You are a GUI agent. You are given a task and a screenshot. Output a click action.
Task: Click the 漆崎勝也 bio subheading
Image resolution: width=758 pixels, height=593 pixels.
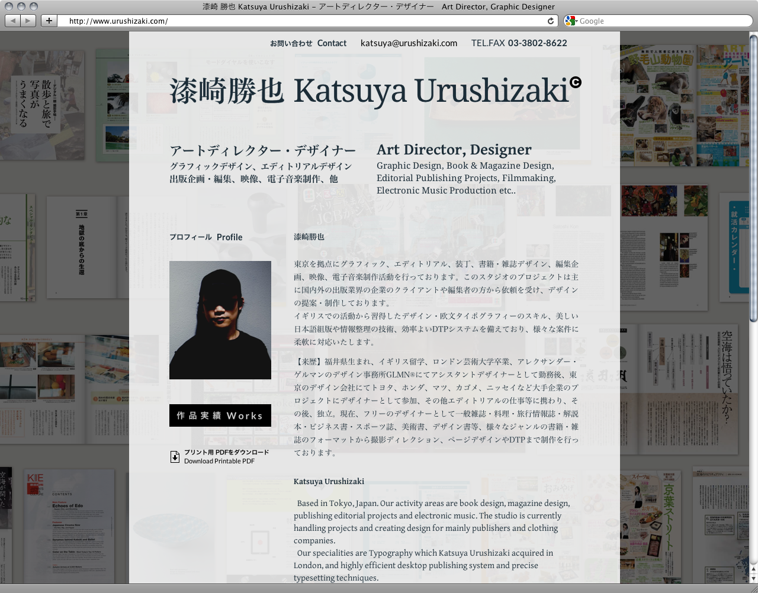point(309,237)
